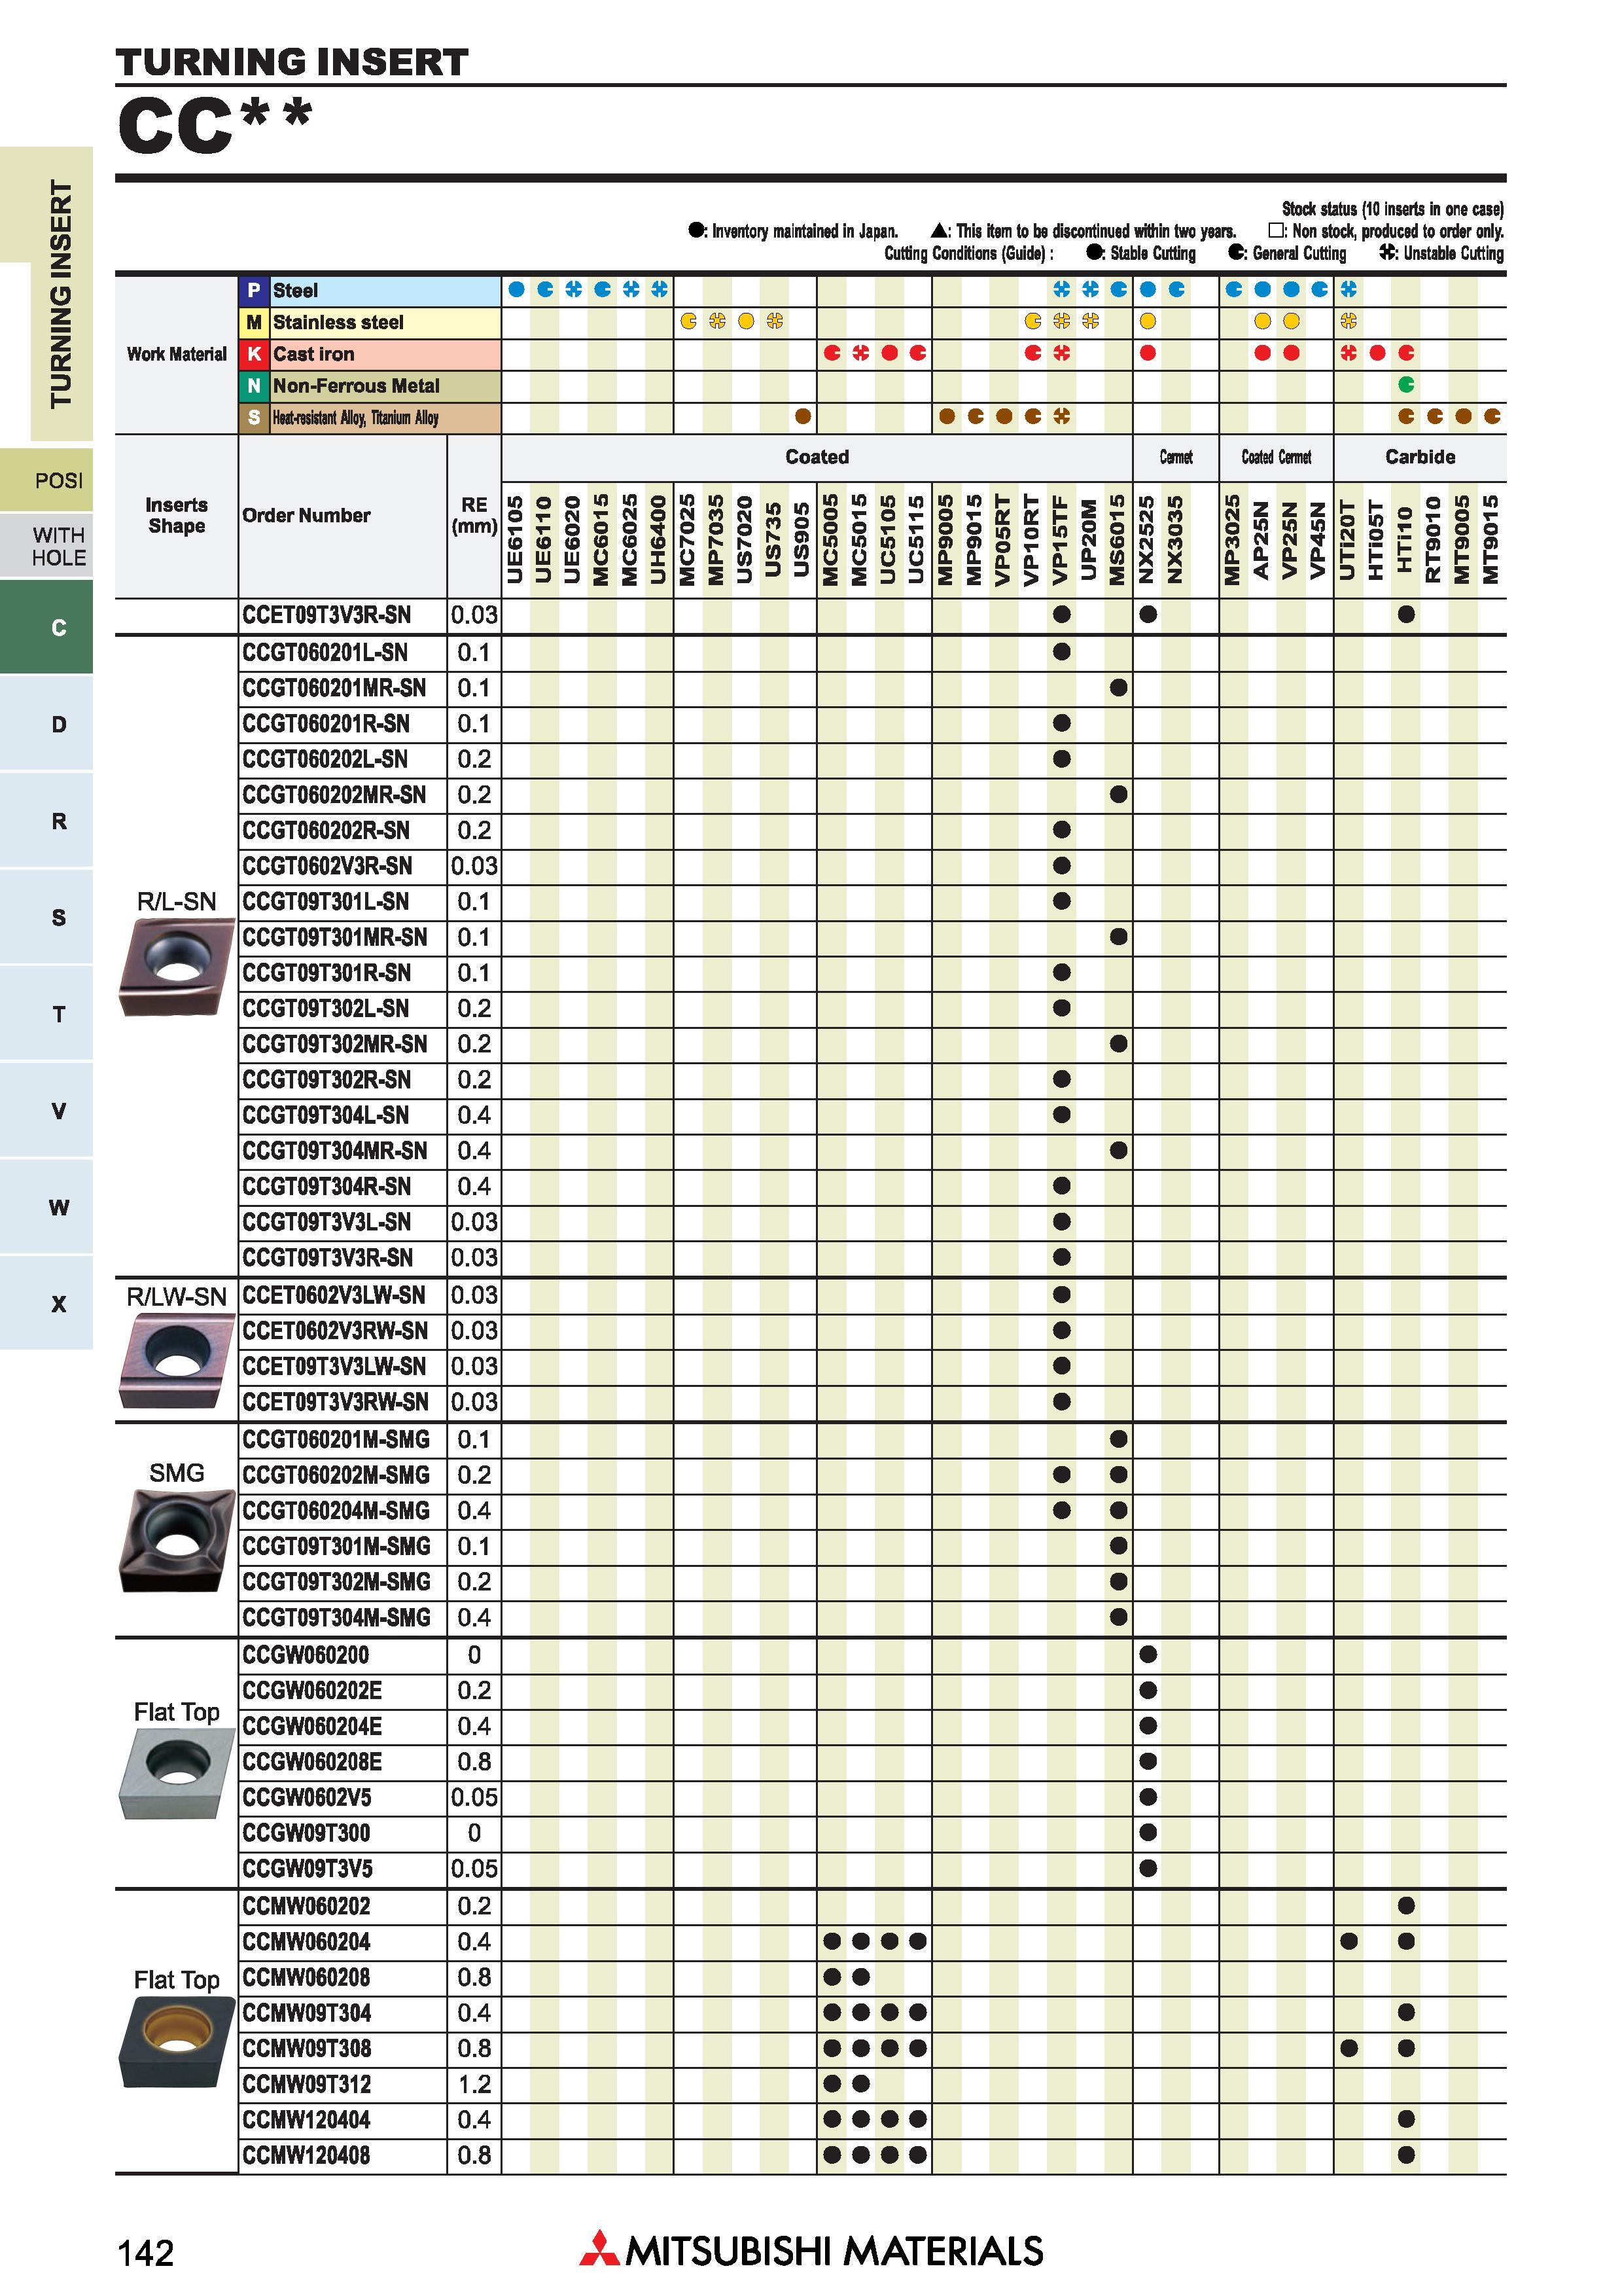Click the yellow M stainless steel badge
Screen dimensions: 1622x2296
pyautogui.click(x=254, y=322)
